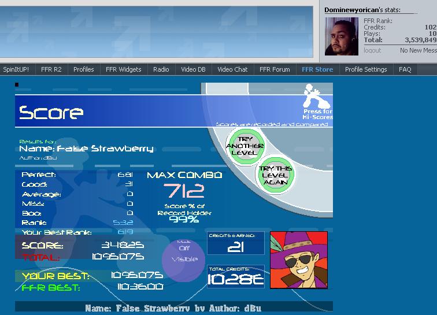Viewport: 437px width, 315px height.
Task: Open the FAQ page
Action: pyautogui.click(x=405, y=69)
